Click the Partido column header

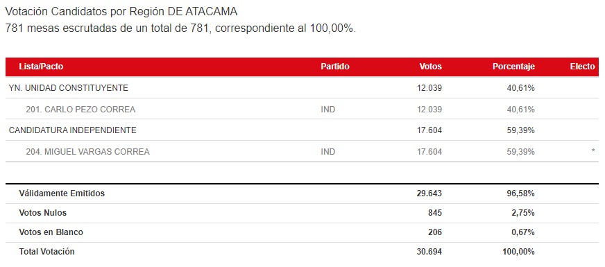335,67
